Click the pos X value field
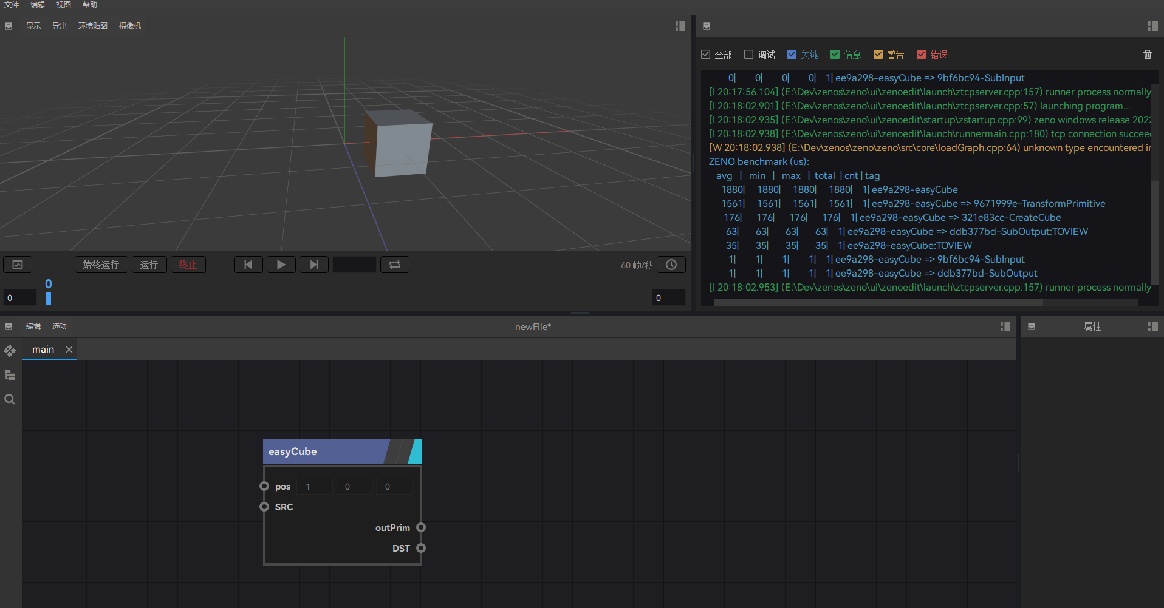 click(x=315, y=487)
